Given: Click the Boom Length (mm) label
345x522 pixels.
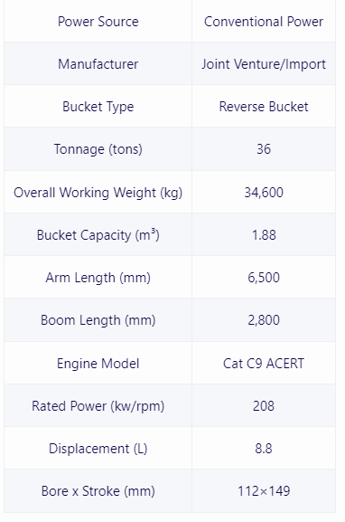Looking at the screenshot, I should point(98,320).
